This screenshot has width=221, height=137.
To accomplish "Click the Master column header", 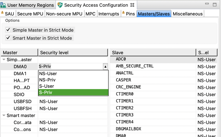I will tap(20, 53).
